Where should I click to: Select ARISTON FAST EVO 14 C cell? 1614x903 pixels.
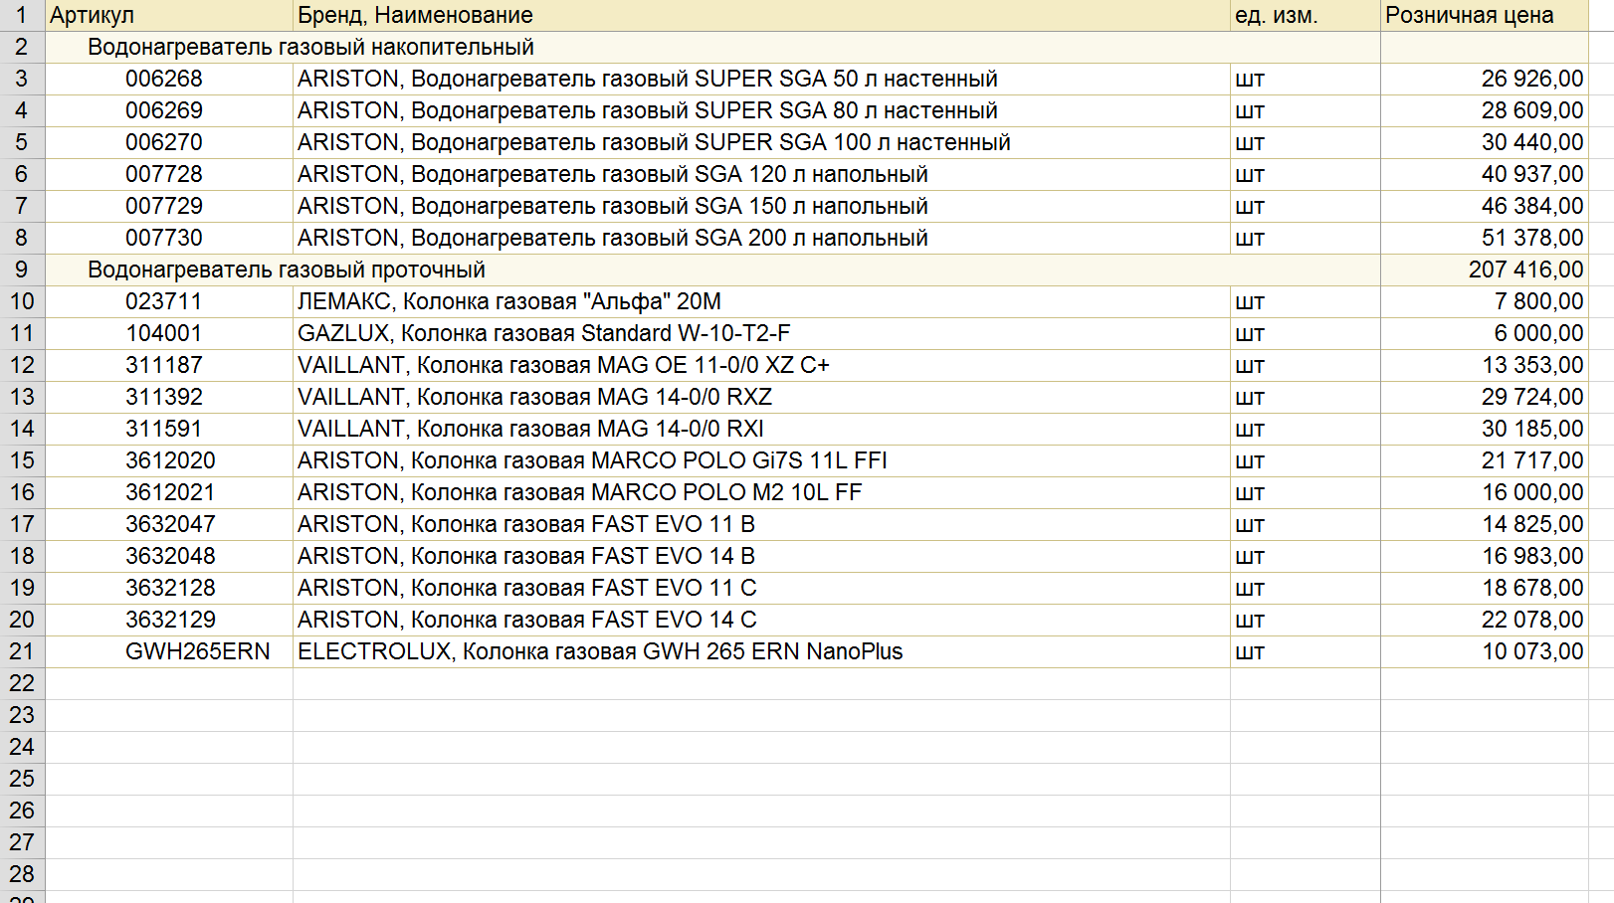coord(761,620)
